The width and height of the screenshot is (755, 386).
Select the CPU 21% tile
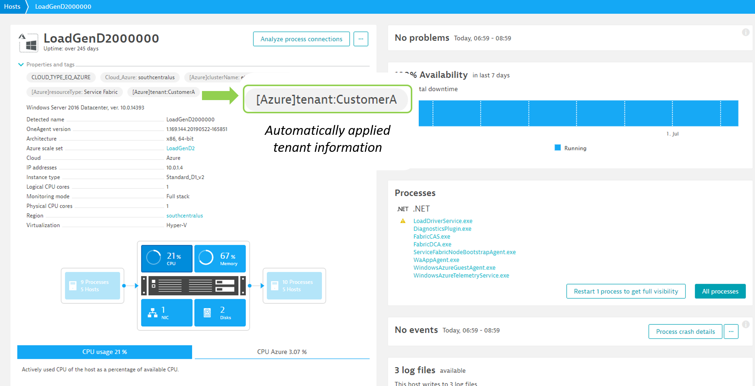(167, 259)
